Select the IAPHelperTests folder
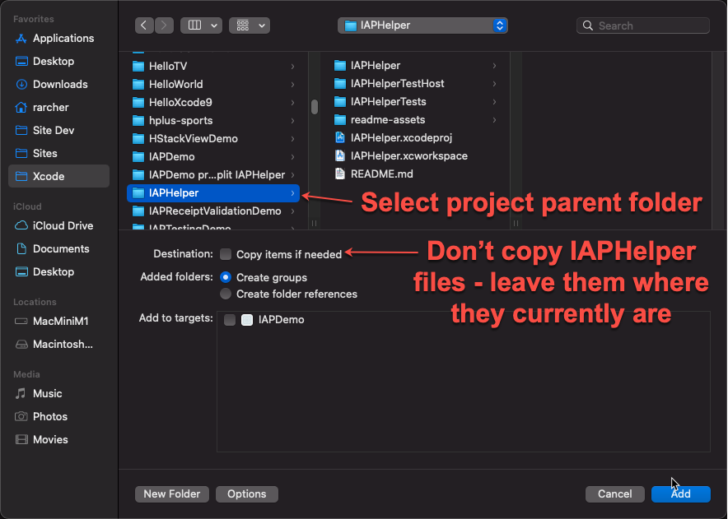The width and height of the screenshot is (728, 519). click(416, 101)
